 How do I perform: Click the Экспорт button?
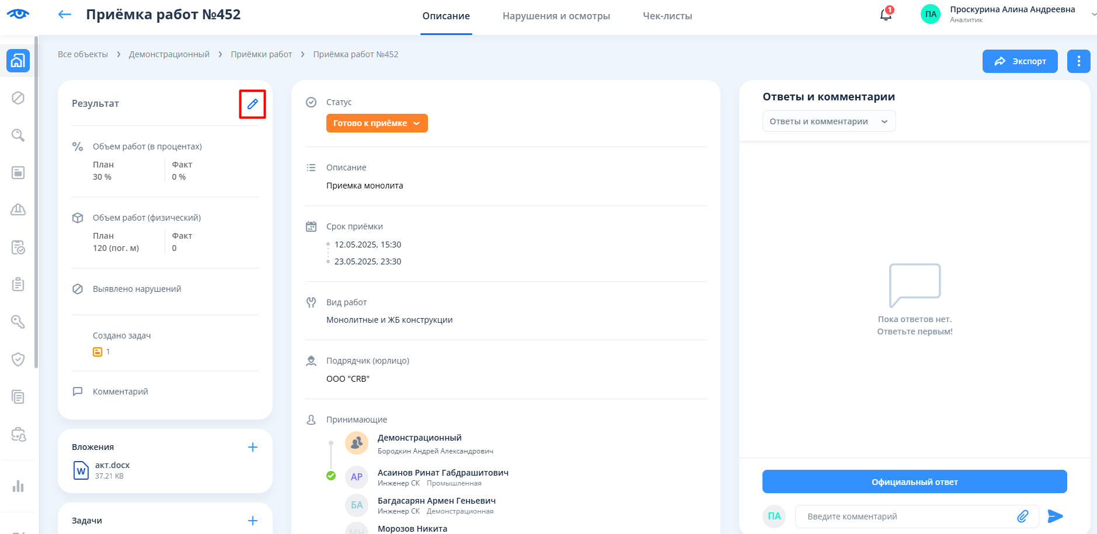pos(1019,61)
